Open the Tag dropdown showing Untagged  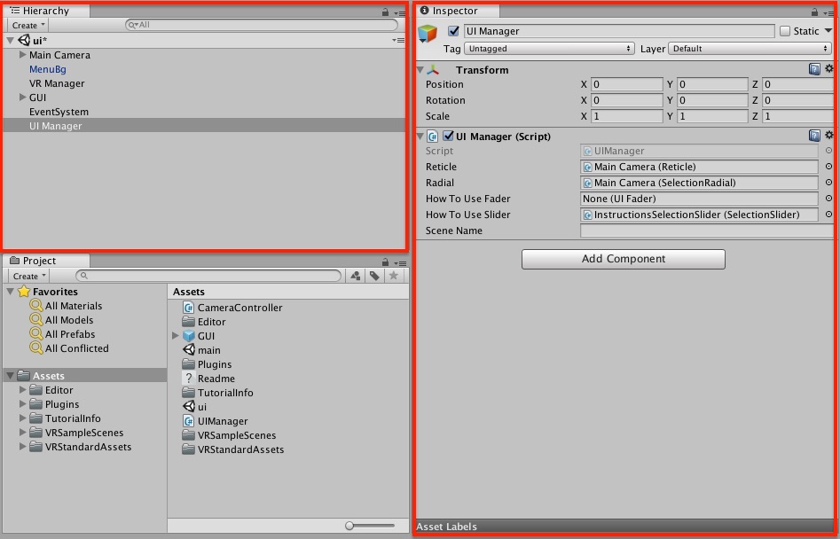[x=549, y=49]
